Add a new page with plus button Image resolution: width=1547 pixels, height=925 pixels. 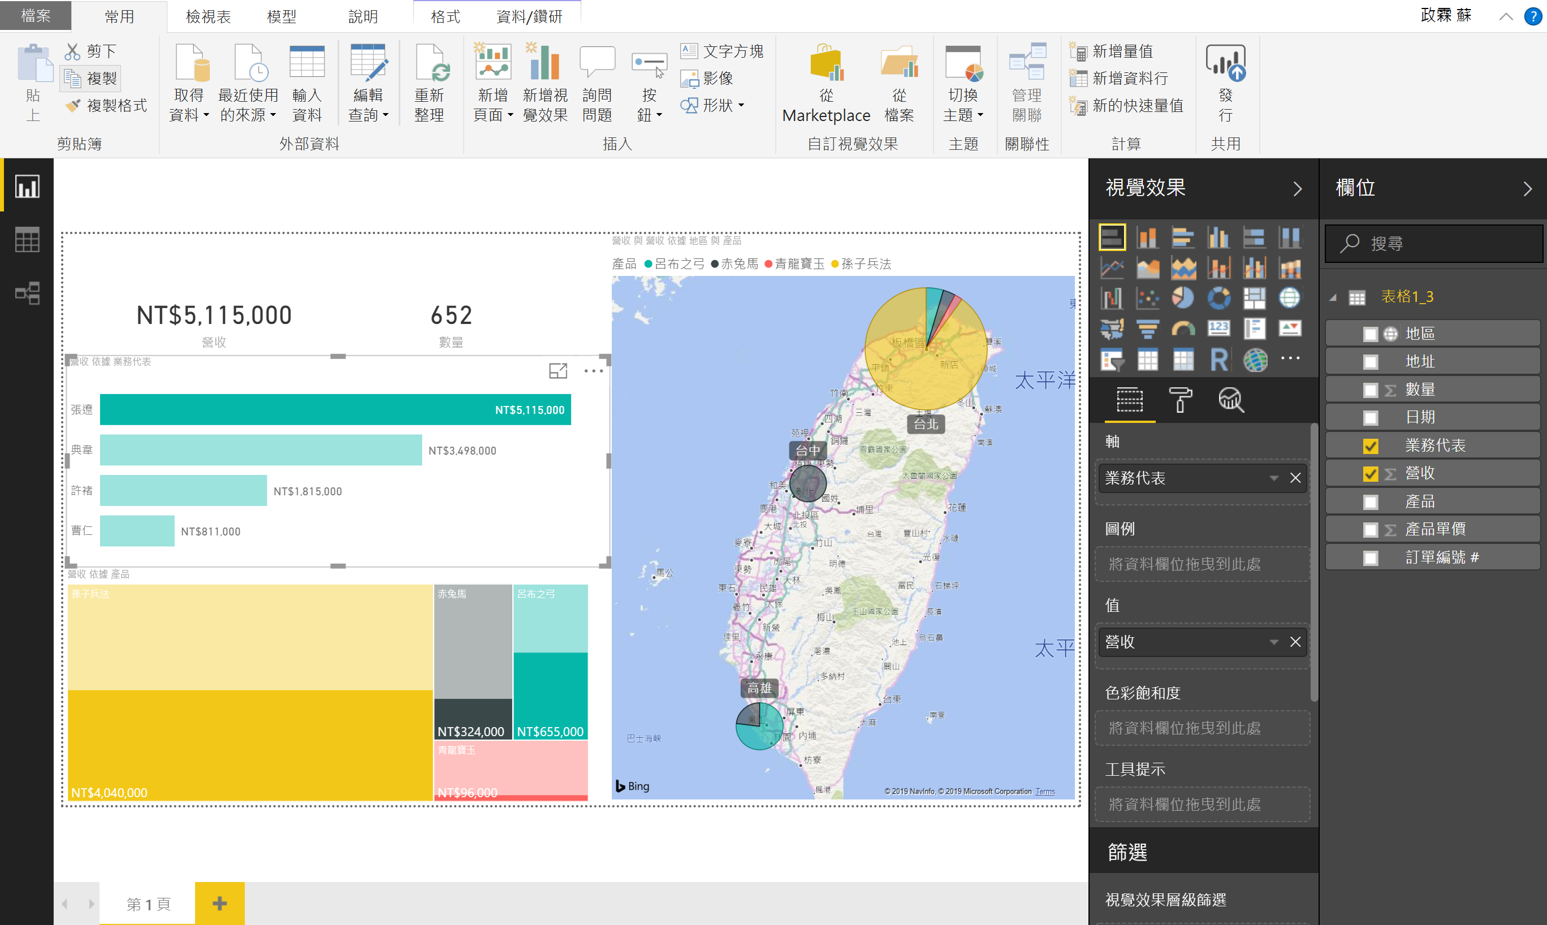point(219,903)
